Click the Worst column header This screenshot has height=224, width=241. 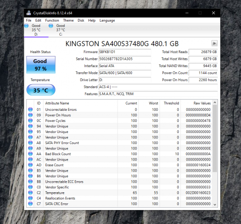tap(149, 103)
